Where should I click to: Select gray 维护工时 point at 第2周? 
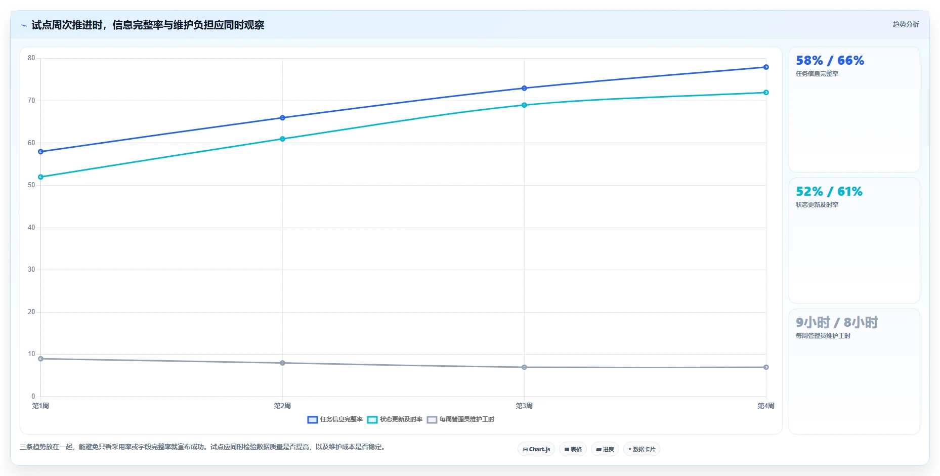tap(282, 363)
